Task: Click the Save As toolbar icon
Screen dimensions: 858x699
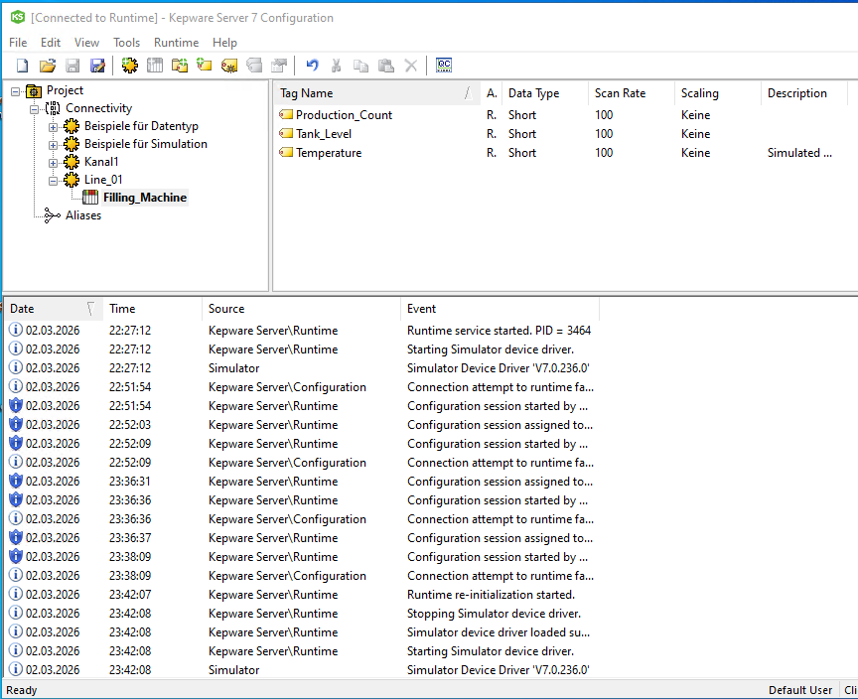Action: pos(97,66)
